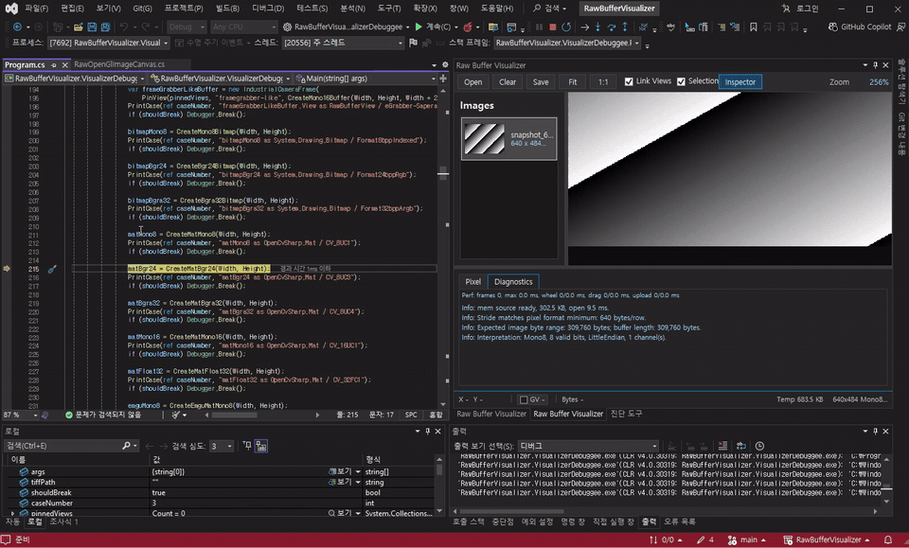Click the pin icon in Locals panel toolbar
This screenshot has width=909, height=548.
247,446
